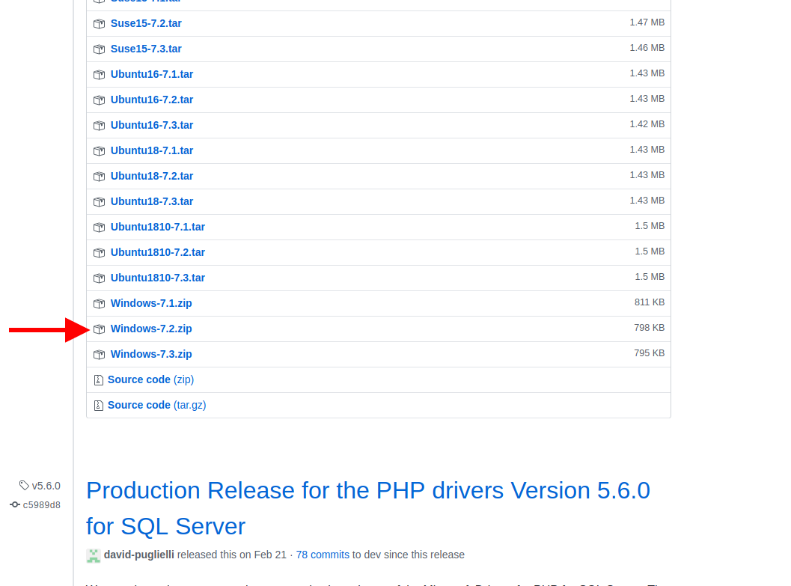View the 78 commits since this release

point(323,555)
